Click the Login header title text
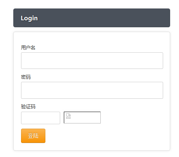The image size is (179, 157). 29,18
